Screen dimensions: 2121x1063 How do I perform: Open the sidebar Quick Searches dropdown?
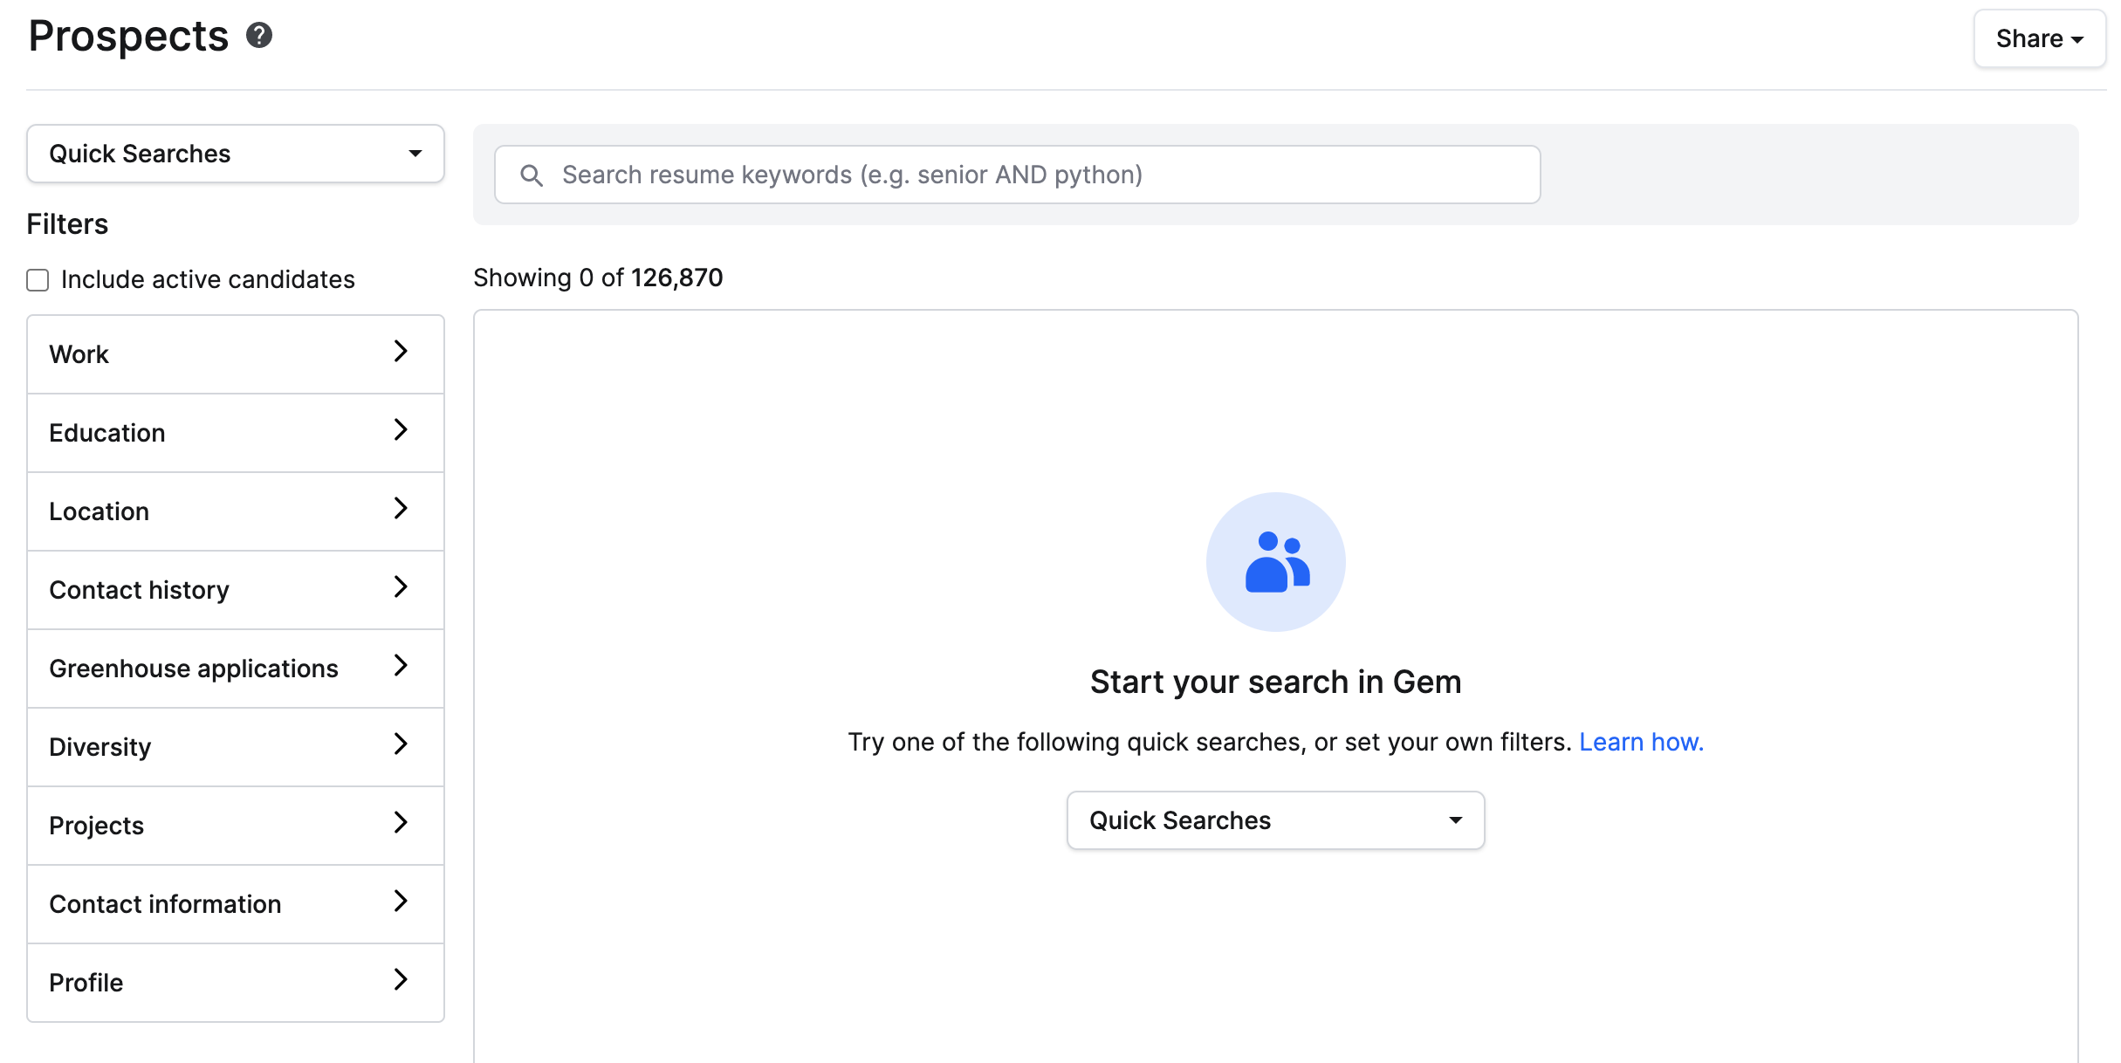pyautogui.click(x=236, y=154)
